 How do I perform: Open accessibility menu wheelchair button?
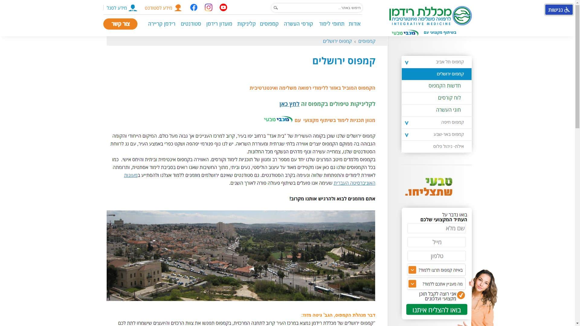[x=559, y=10]
